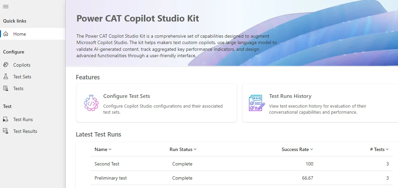Click the Test Runs History checklist icon

coord(257,103)
